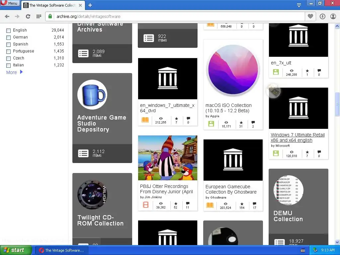The width and height of the screenshot is (340, 255).
Task: Open Windows 7 Ultimate Retail x86 and x64 link
Action: [298, 137]
